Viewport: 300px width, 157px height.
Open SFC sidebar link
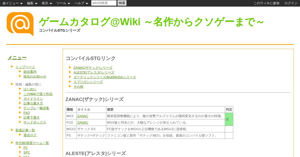pos(27,152)
